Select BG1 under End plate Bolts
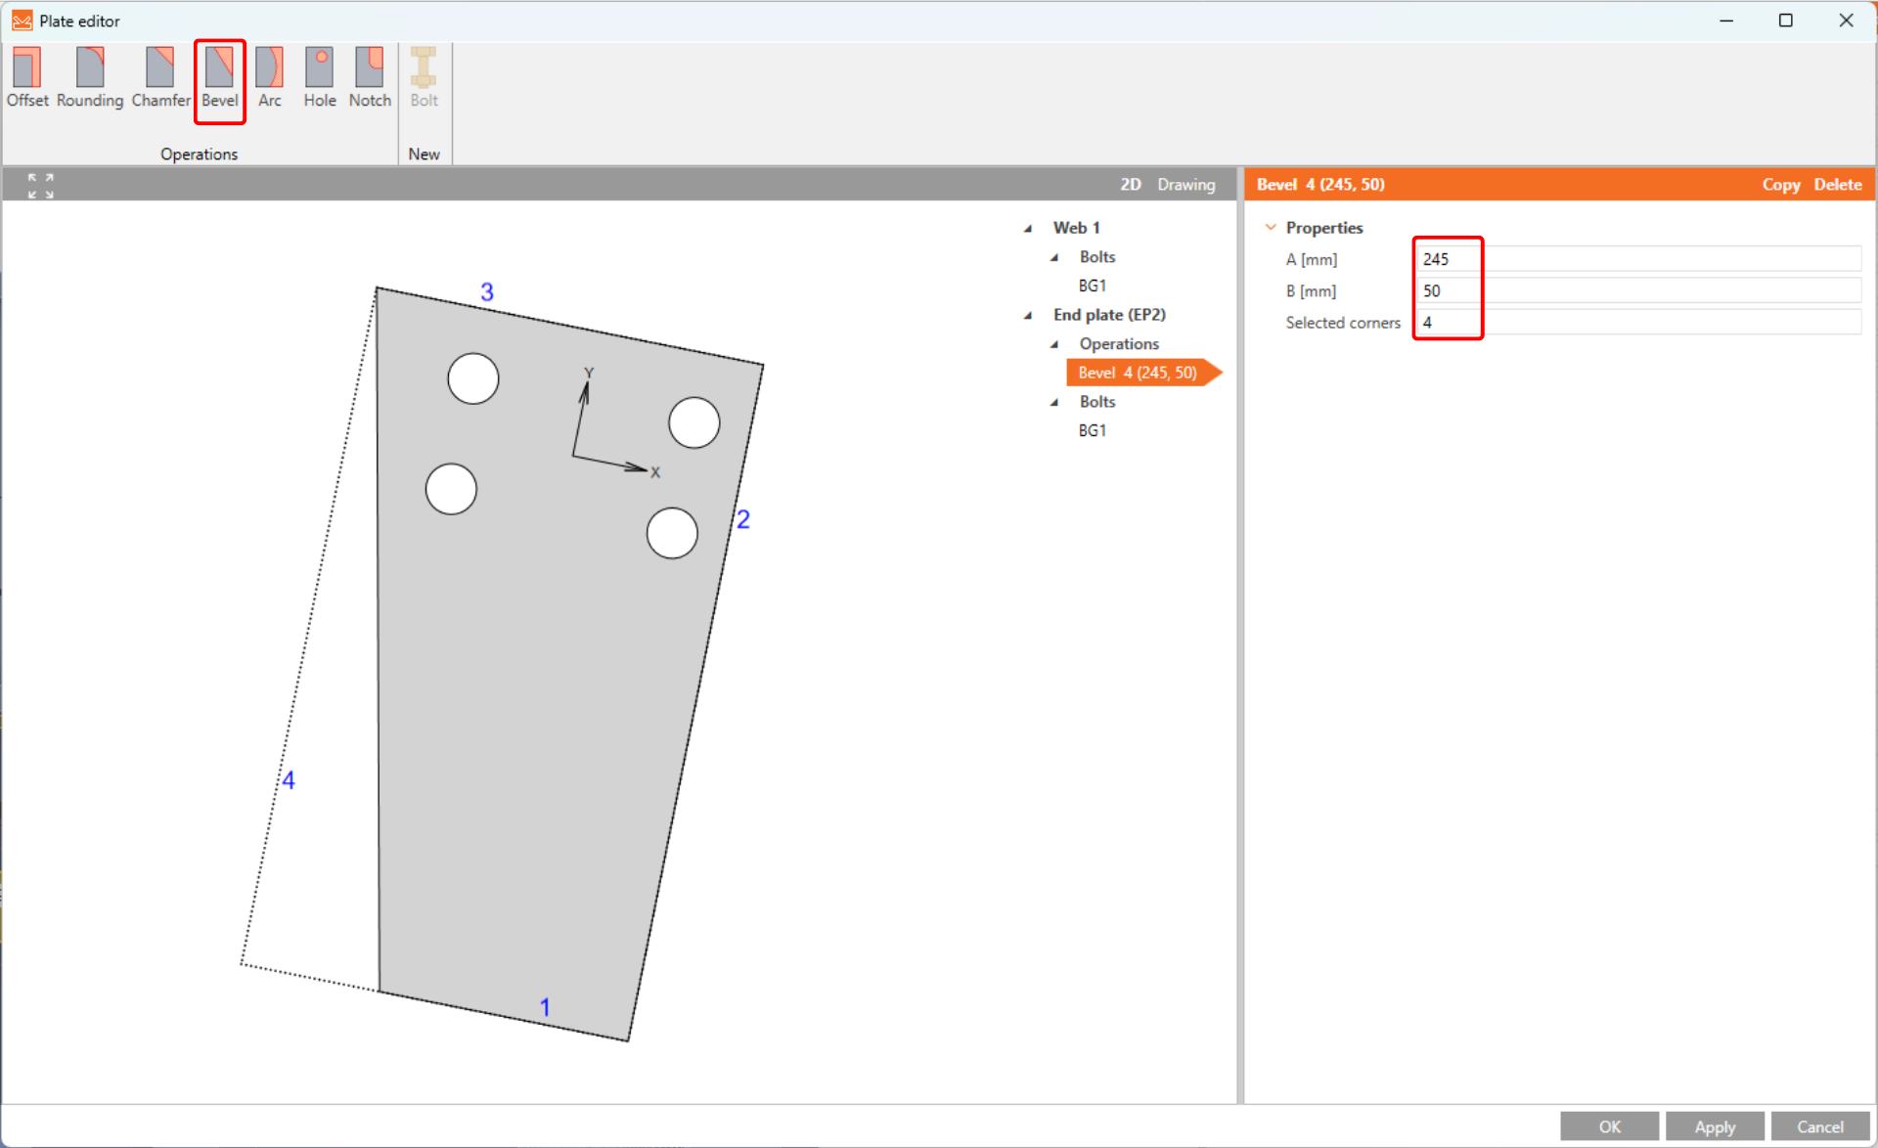The height and width of the screenshot is (1148, 1878). (1092, 431)
